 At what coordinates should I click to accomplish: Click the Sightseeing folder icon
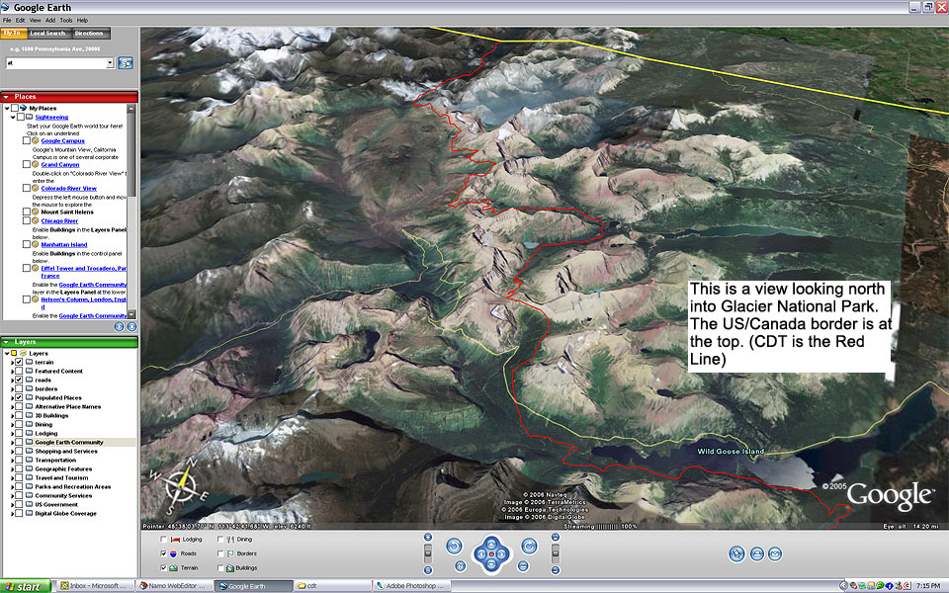[x=29, y=117]
